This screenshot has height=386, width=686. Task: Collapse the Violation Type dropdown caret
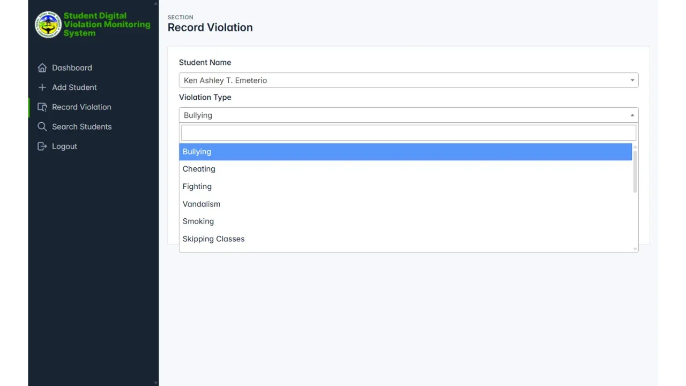tap(632, 115)
